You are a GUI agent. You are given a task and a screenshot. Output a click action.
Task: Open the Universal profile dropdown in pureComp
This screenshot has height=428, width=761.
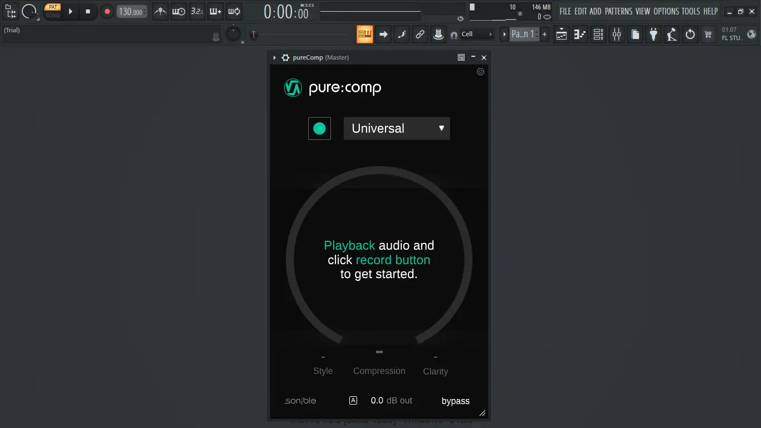[x=396, y=128]
